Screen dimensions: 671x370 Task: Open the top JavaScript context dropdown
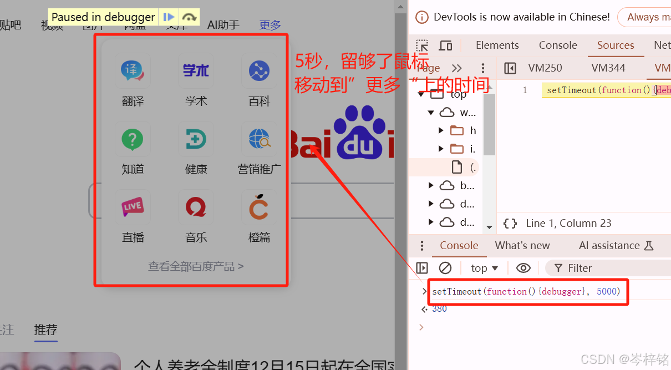coord(484,268)
